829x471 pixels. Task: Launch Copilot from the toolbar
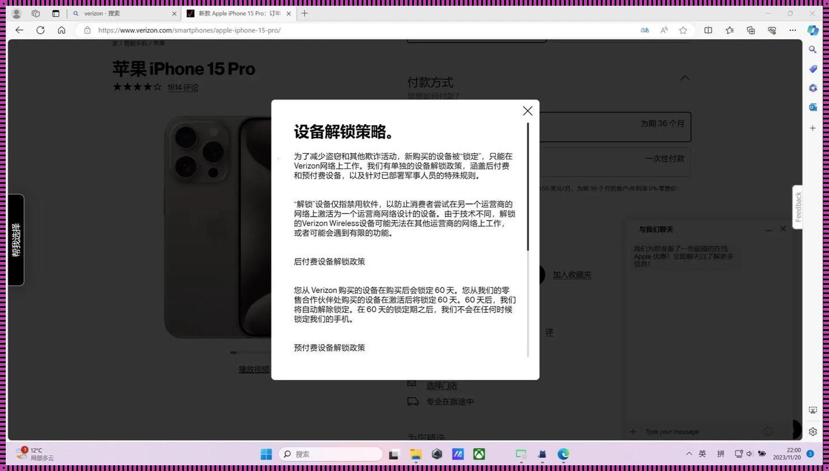point(813,30)
